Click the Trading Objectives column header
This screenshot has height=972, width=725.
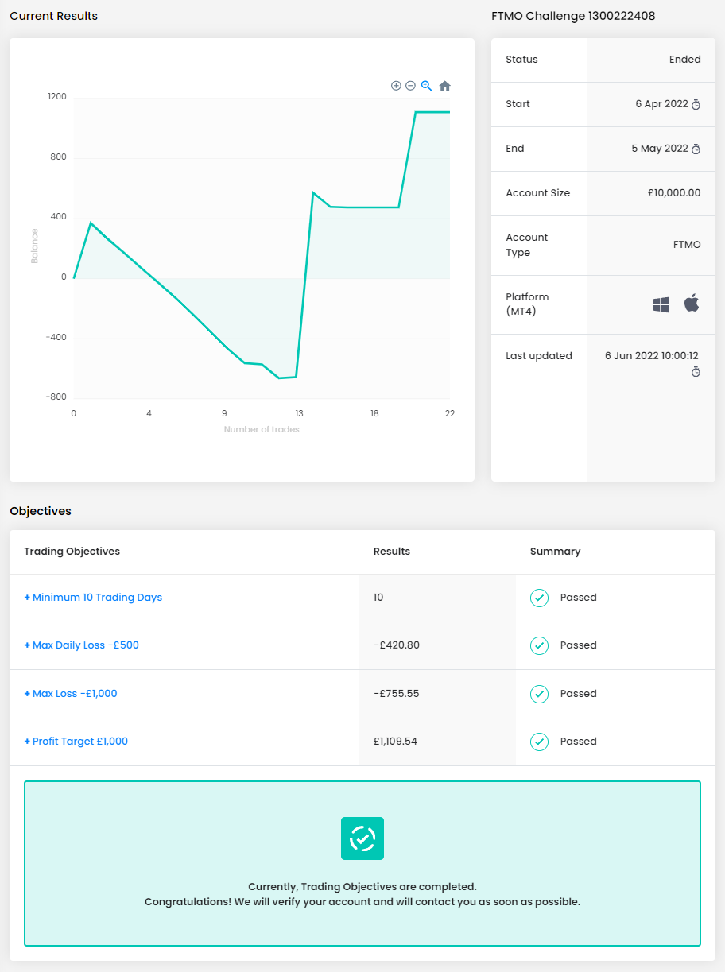72,552
